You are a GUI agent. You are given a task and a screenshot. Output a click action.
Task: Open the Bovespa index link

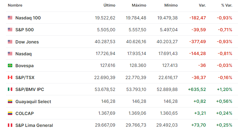click(x=25, y=66)
